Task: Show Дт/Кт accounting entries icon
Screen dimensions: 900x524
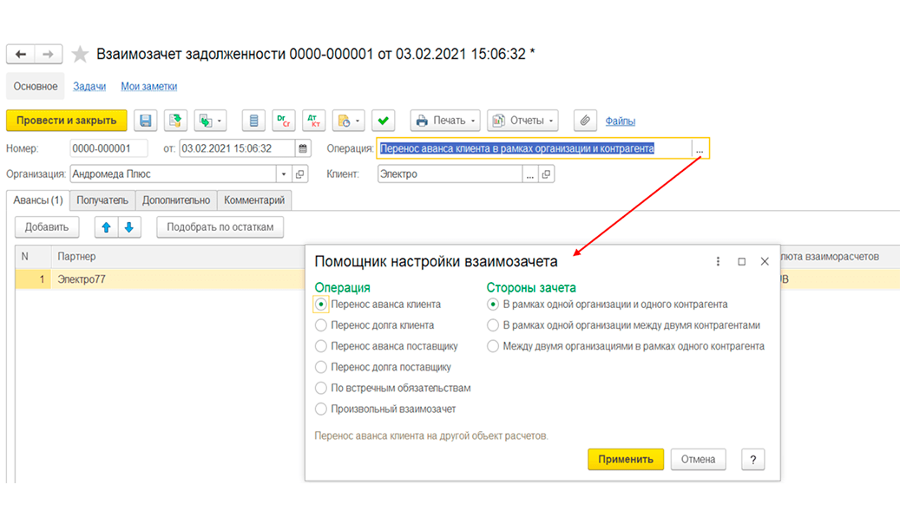Action: point(313,121)
